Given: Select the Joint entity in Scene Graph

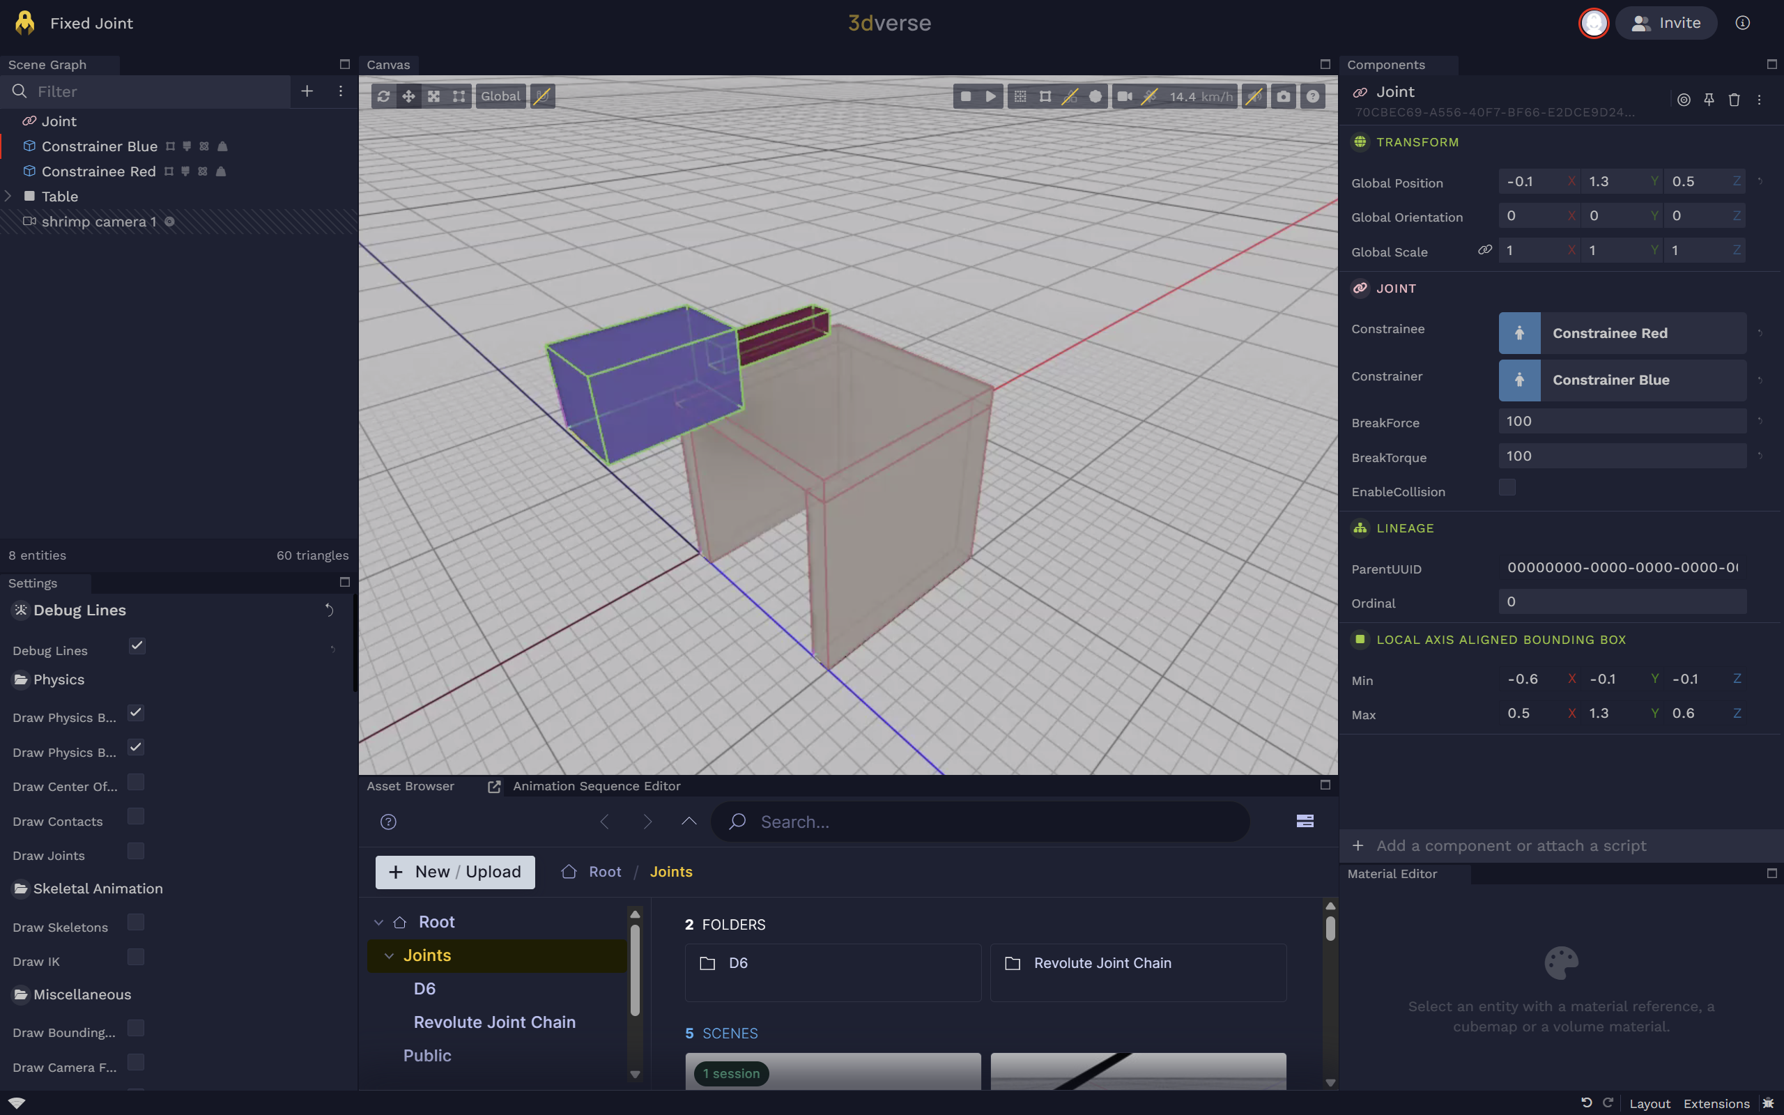Looking at the screenshot, I should click(59, 121).
